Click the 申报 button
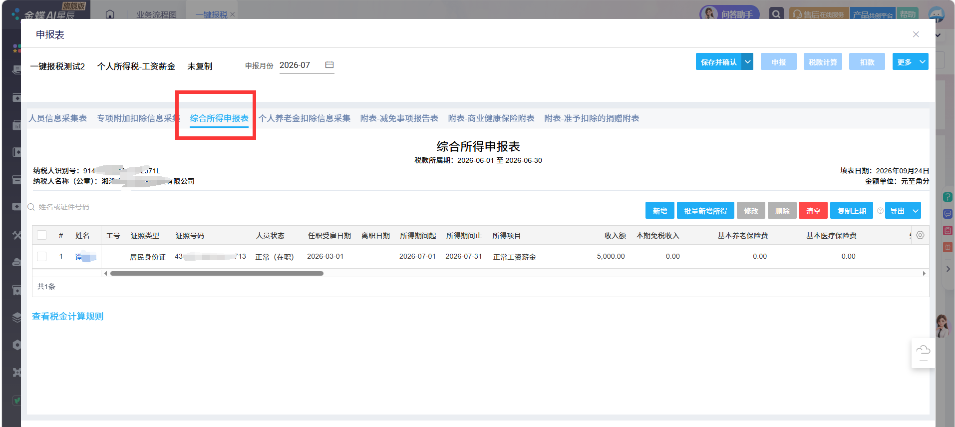The image size is (955, 427). (x=778, y=62)
